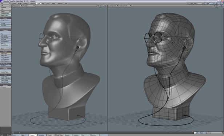Click the Surface button in bottom bar
This screenshot has height=136, width=224.
pos(95,135)
